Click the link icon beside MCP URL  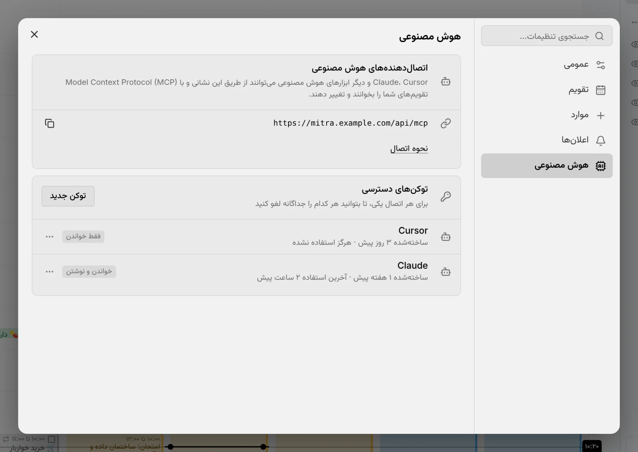(446, 123)
